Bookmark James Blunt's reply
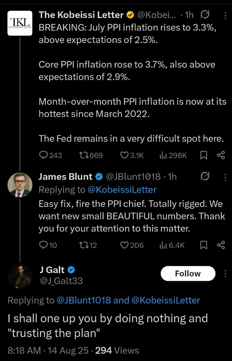This screenshot has height=361, width=232. point(204,245)
